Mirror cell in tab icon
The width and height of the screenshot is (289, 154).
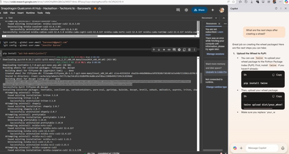click(x=184, y=50)
